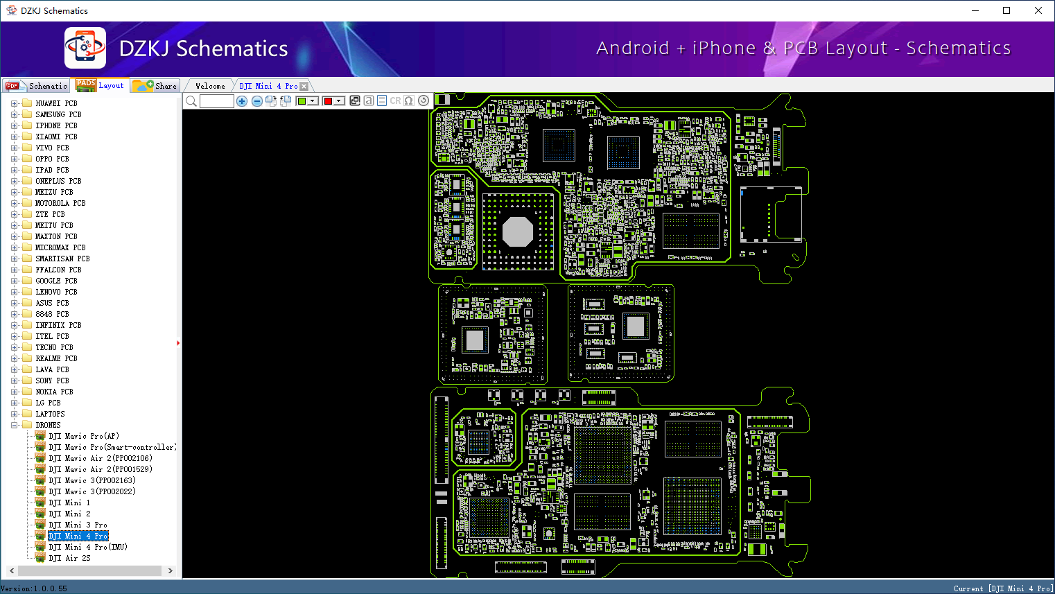Open DJI Air 2S layout
1055x594 pixels.
pyautogui.click(x=69, y=558)
